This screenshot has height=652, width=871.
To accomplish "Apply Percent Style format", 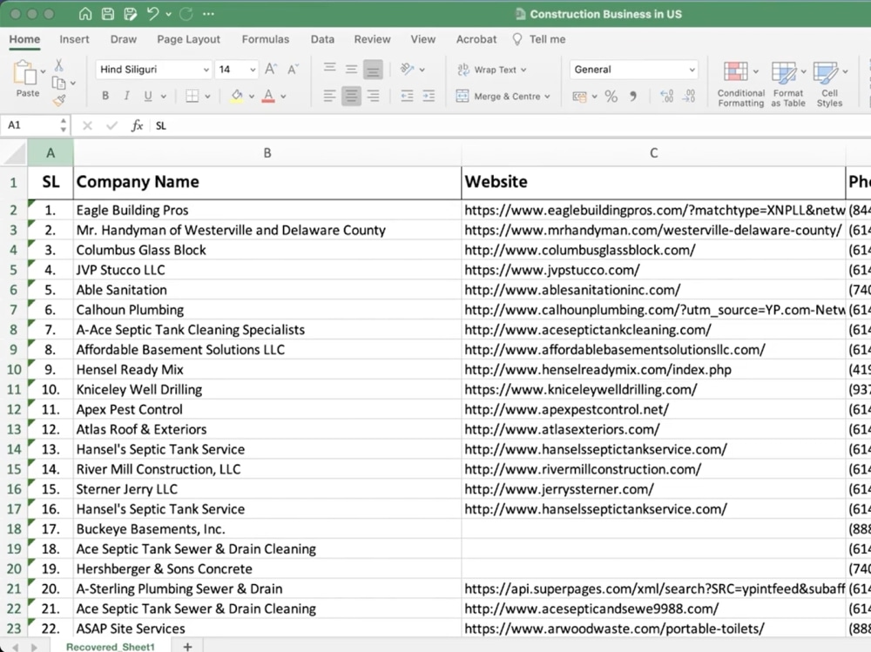I will [x=611, y=96].
